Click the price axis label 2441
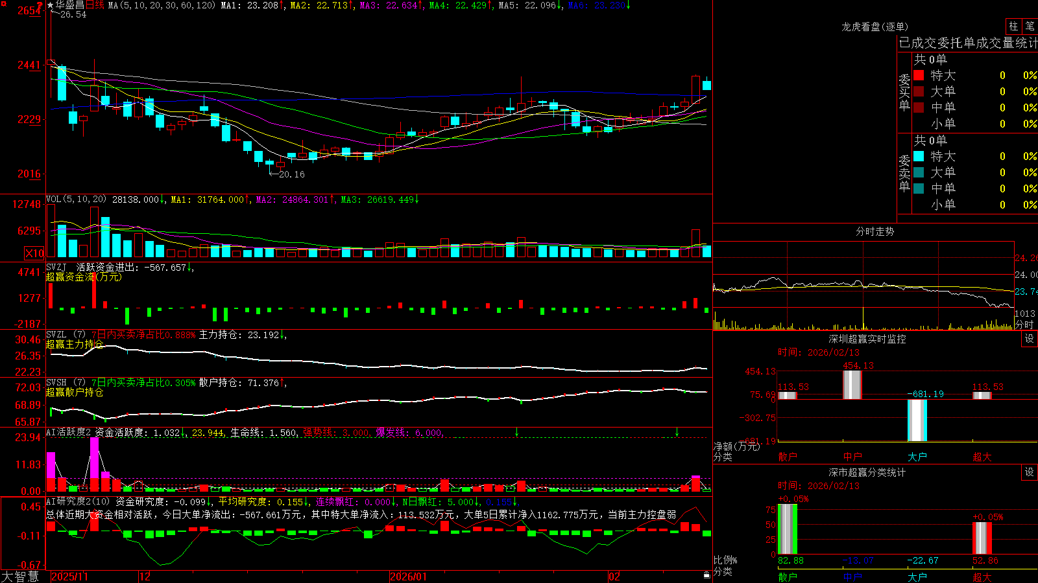Screen dimensions: 1038x583 (29, 65)
